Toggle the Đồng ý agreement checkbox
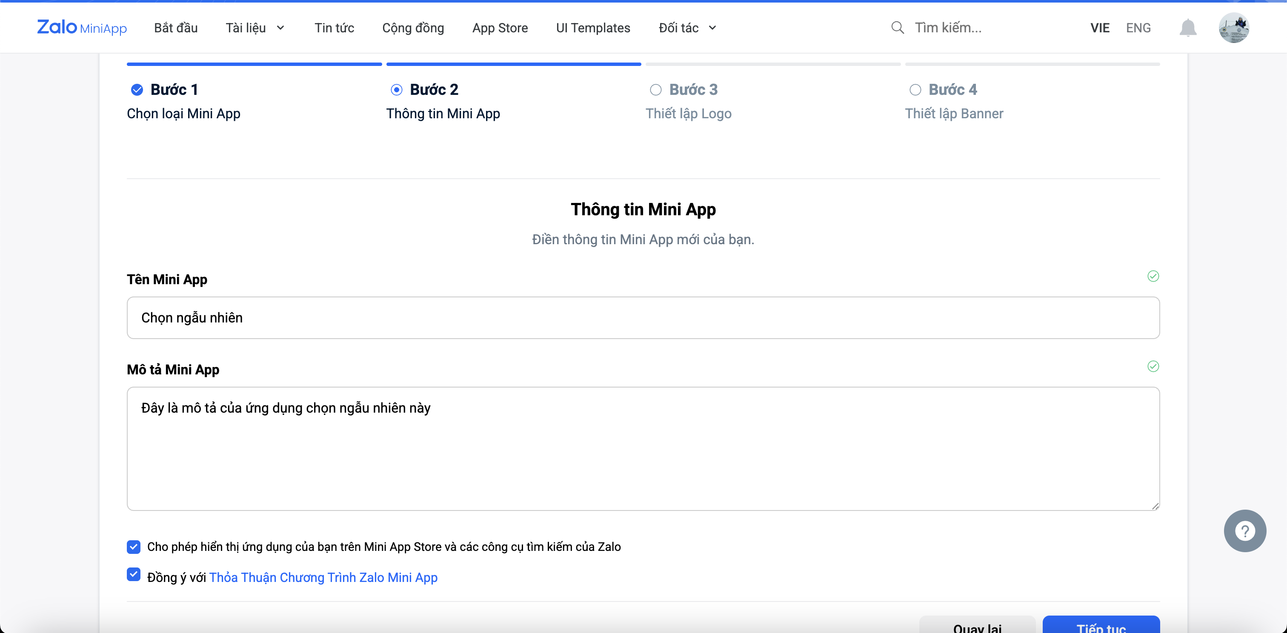 133,575
